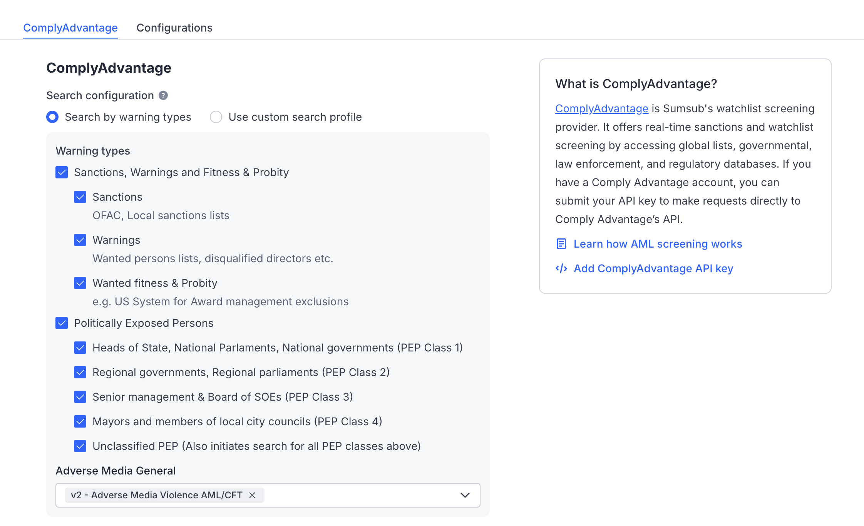This screenshot has width=864, height=526.
Task: Uncheck the PEP Class 1 checkbox
Action: [x=80, y=348]
